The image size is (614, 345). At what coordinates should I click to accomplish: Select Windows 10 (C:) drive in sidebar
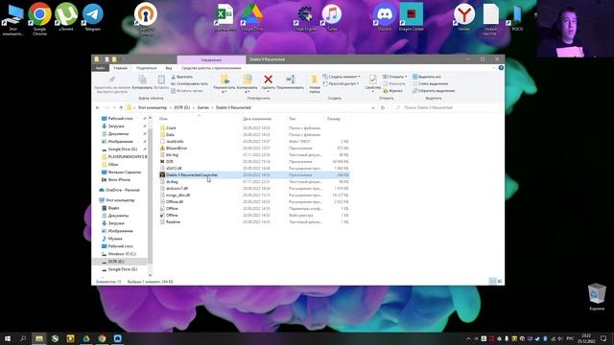click(x=122, y=254)
